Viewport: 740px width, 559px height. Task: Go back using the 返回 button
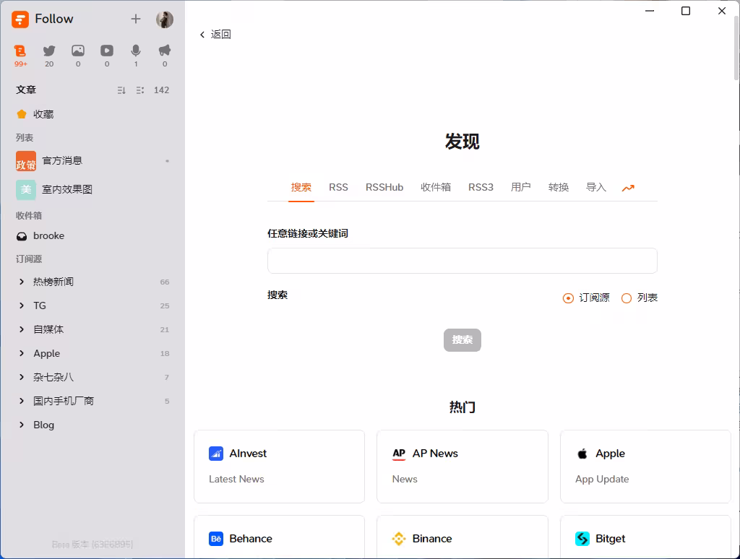pyautogui.click(x=215, y=35)
